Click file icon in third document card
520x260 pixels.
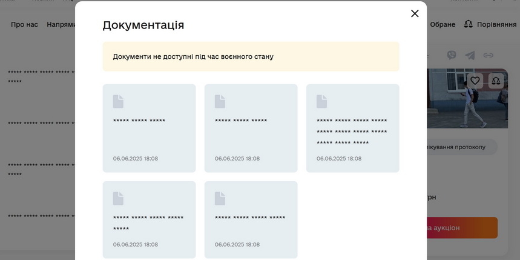point(321,102)
